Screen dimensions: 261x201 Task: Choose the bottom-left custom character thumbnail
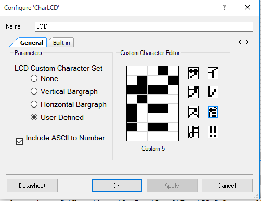coord(193,132)
